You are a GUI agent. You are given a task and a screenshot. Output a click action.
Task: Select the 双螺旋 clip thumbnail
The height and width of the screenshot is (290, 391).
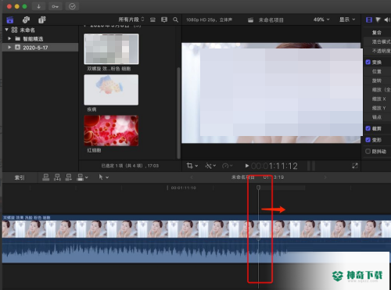click(111, 48)
